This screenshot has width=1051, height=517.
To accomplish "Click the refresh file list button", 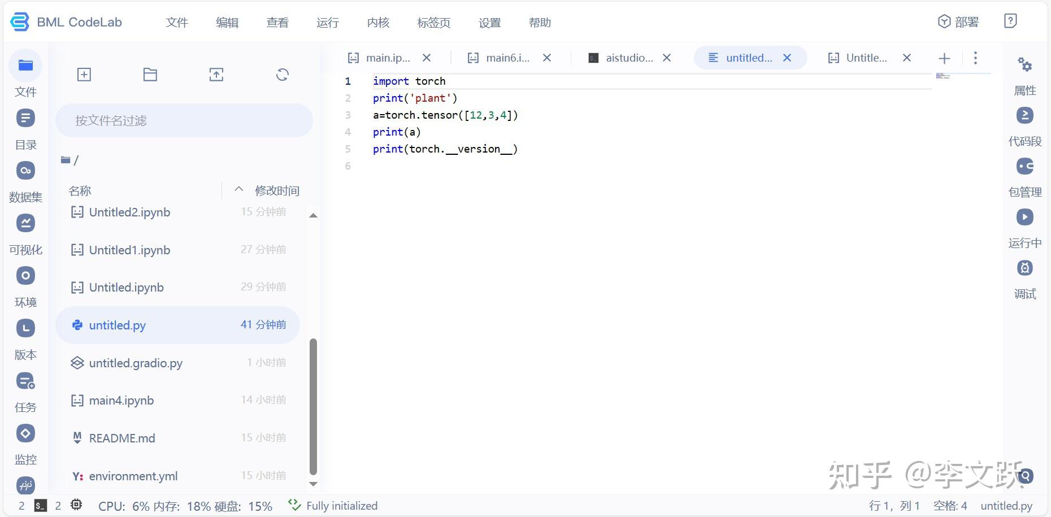I will [282, 75].
